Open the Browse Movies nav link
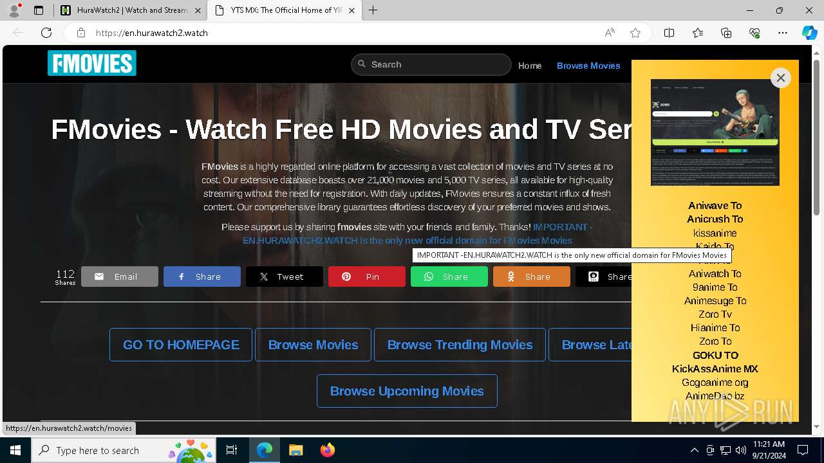Image resolution: width=824 pixels, height=463 pixels. coord(588,66)
